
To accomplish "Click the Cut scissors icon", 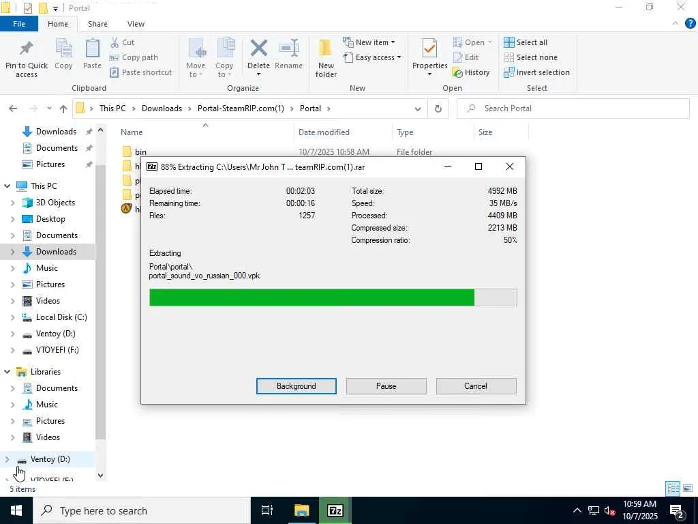I will pos(115,42).
